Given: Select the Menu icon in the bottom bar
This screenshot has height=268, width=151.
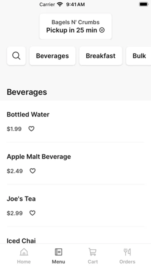Looking at the screenshot, I should point(58,252).
